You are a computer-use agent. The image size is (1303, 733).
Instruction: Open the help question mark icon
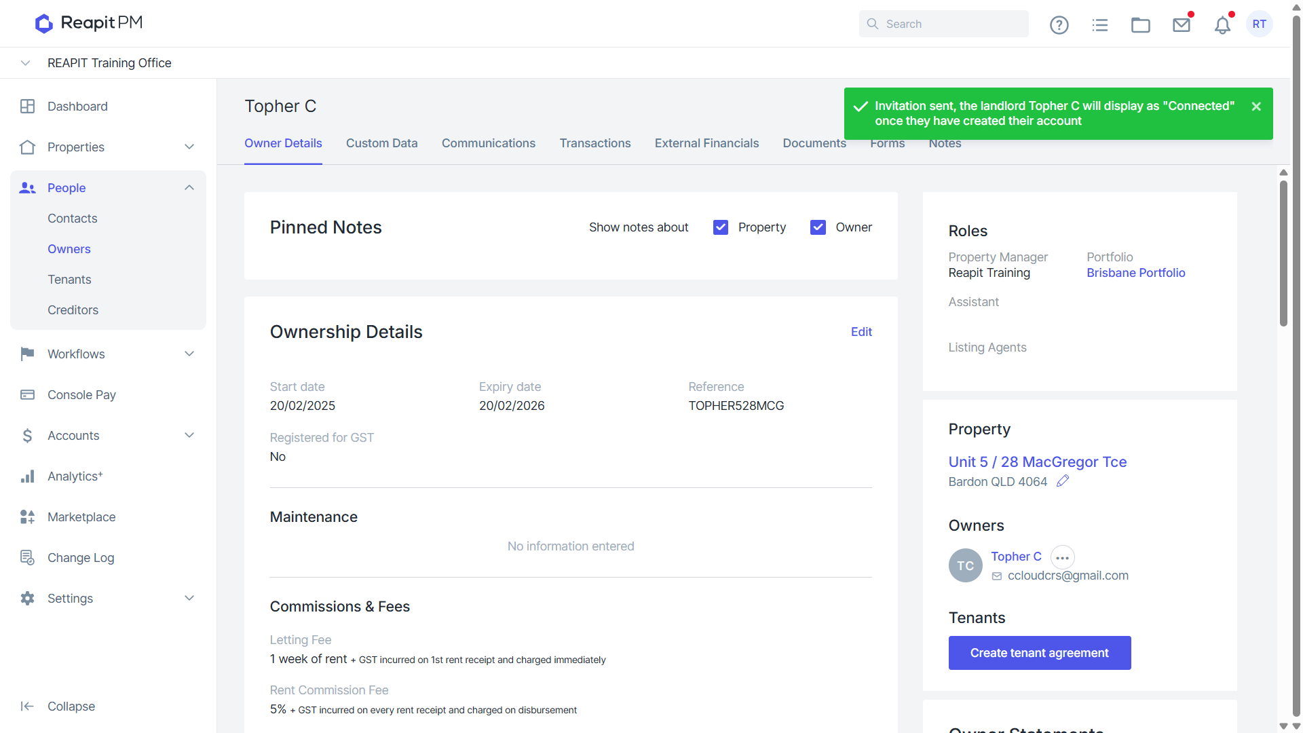1059,25
